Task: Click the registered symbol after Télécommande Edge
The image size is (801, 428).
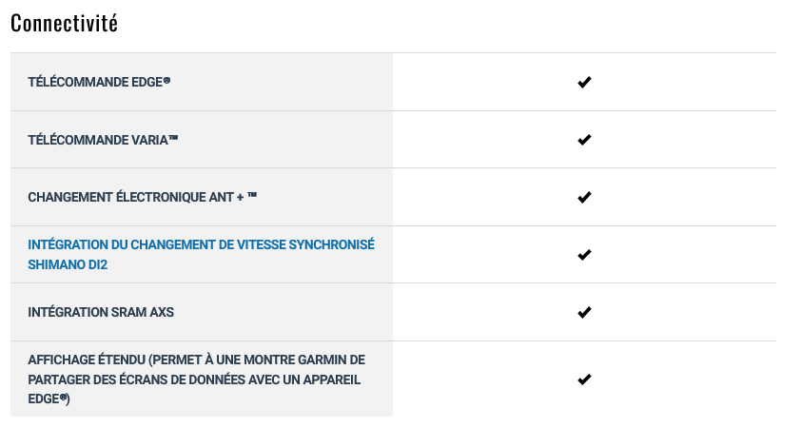Action: 166,80
